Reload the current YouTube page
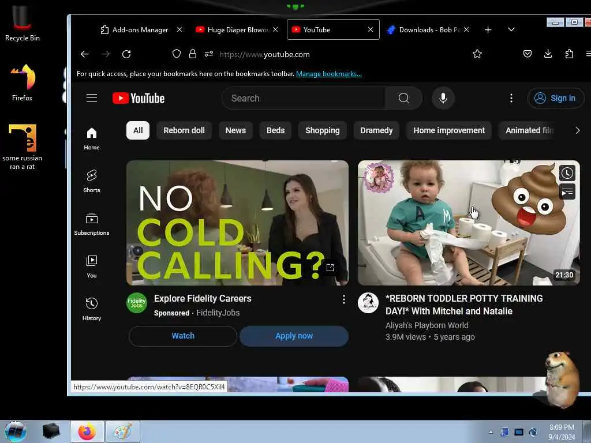 [x=126, y=54]
